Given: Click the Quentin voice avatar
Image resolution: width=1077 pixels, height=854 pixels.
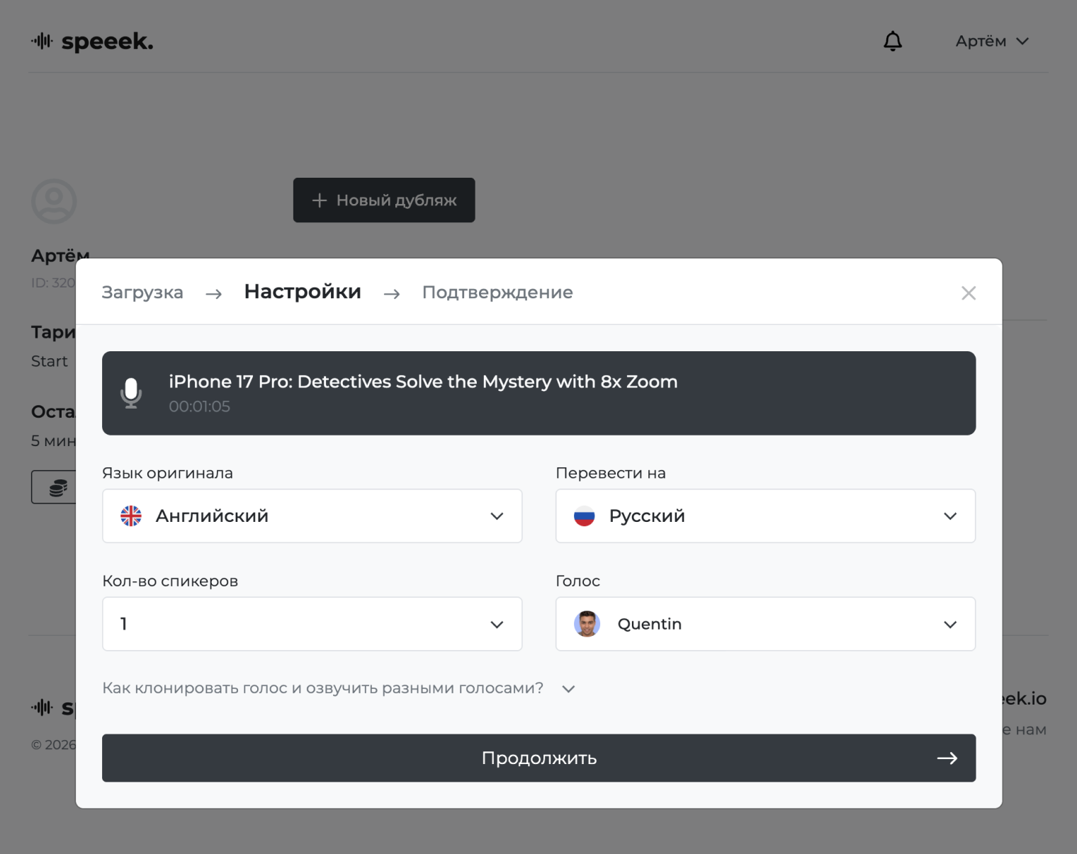Looking at the screenshot, I should [x=587, y=624].
